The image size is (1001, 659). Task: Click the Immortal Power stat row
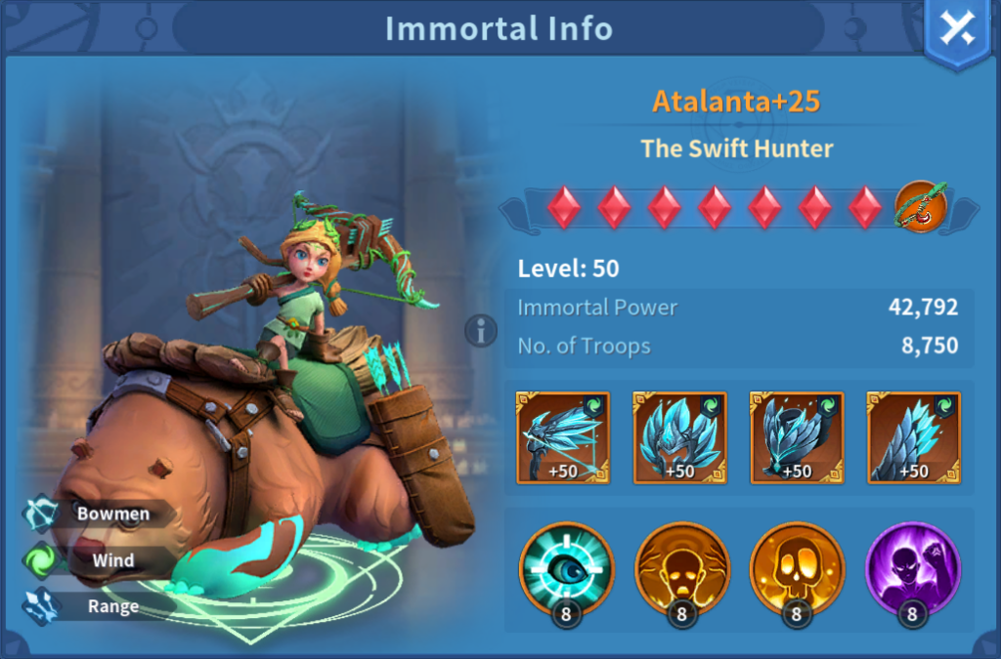738,308
